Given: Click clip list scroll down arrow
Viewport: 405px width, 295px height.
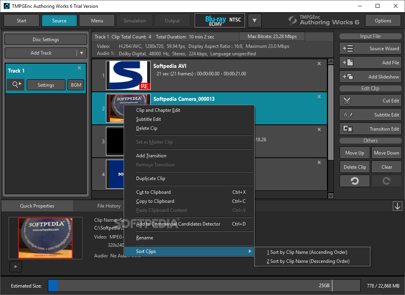Looking at the screenshot, I should tap(330, 196).
